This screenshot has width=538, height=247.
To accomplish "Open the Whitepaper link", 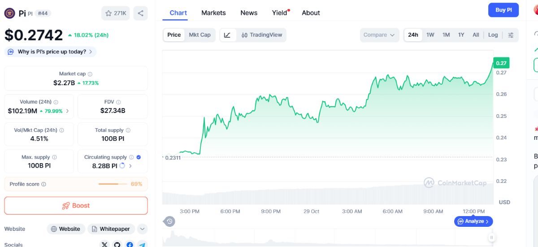I will pos(111,229).
